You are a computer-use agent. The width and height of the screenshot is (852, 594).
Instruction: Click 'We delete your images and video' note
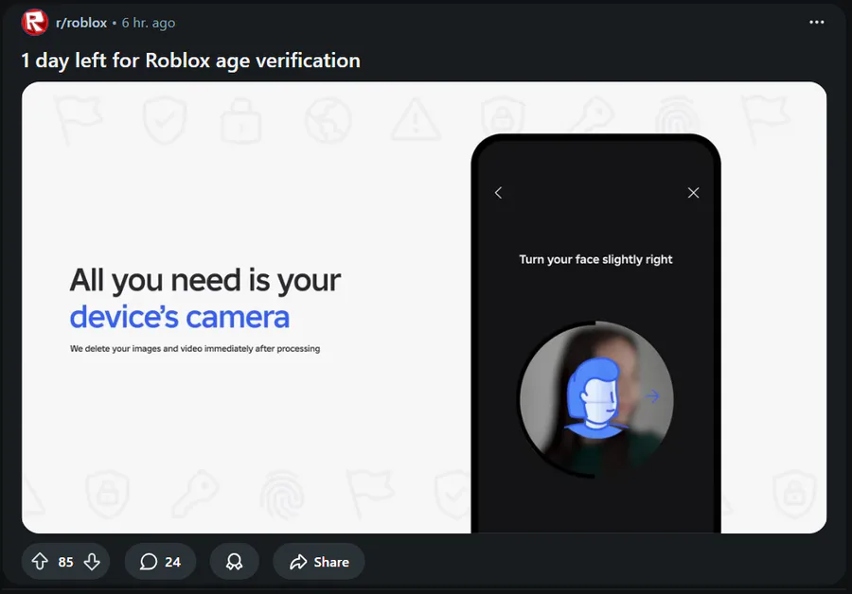pos(195,349)
